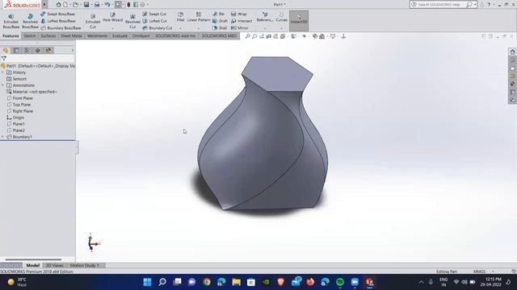Switch to the Surfaces tab
This screenshot has width=517, height=290.
click(48, 35)
